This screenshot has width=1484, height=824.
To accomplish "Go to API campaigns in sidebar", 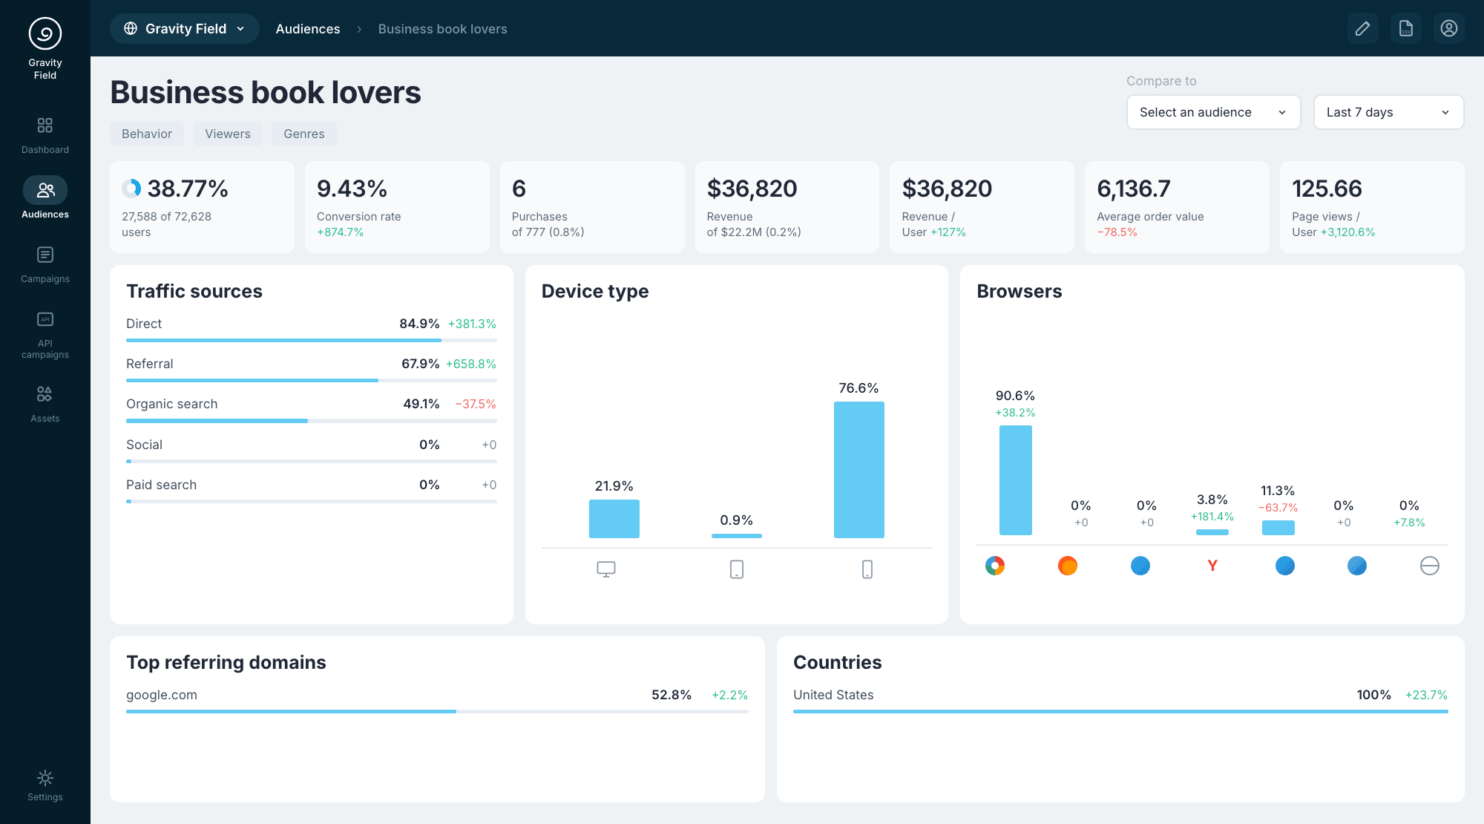I will 45,319.
